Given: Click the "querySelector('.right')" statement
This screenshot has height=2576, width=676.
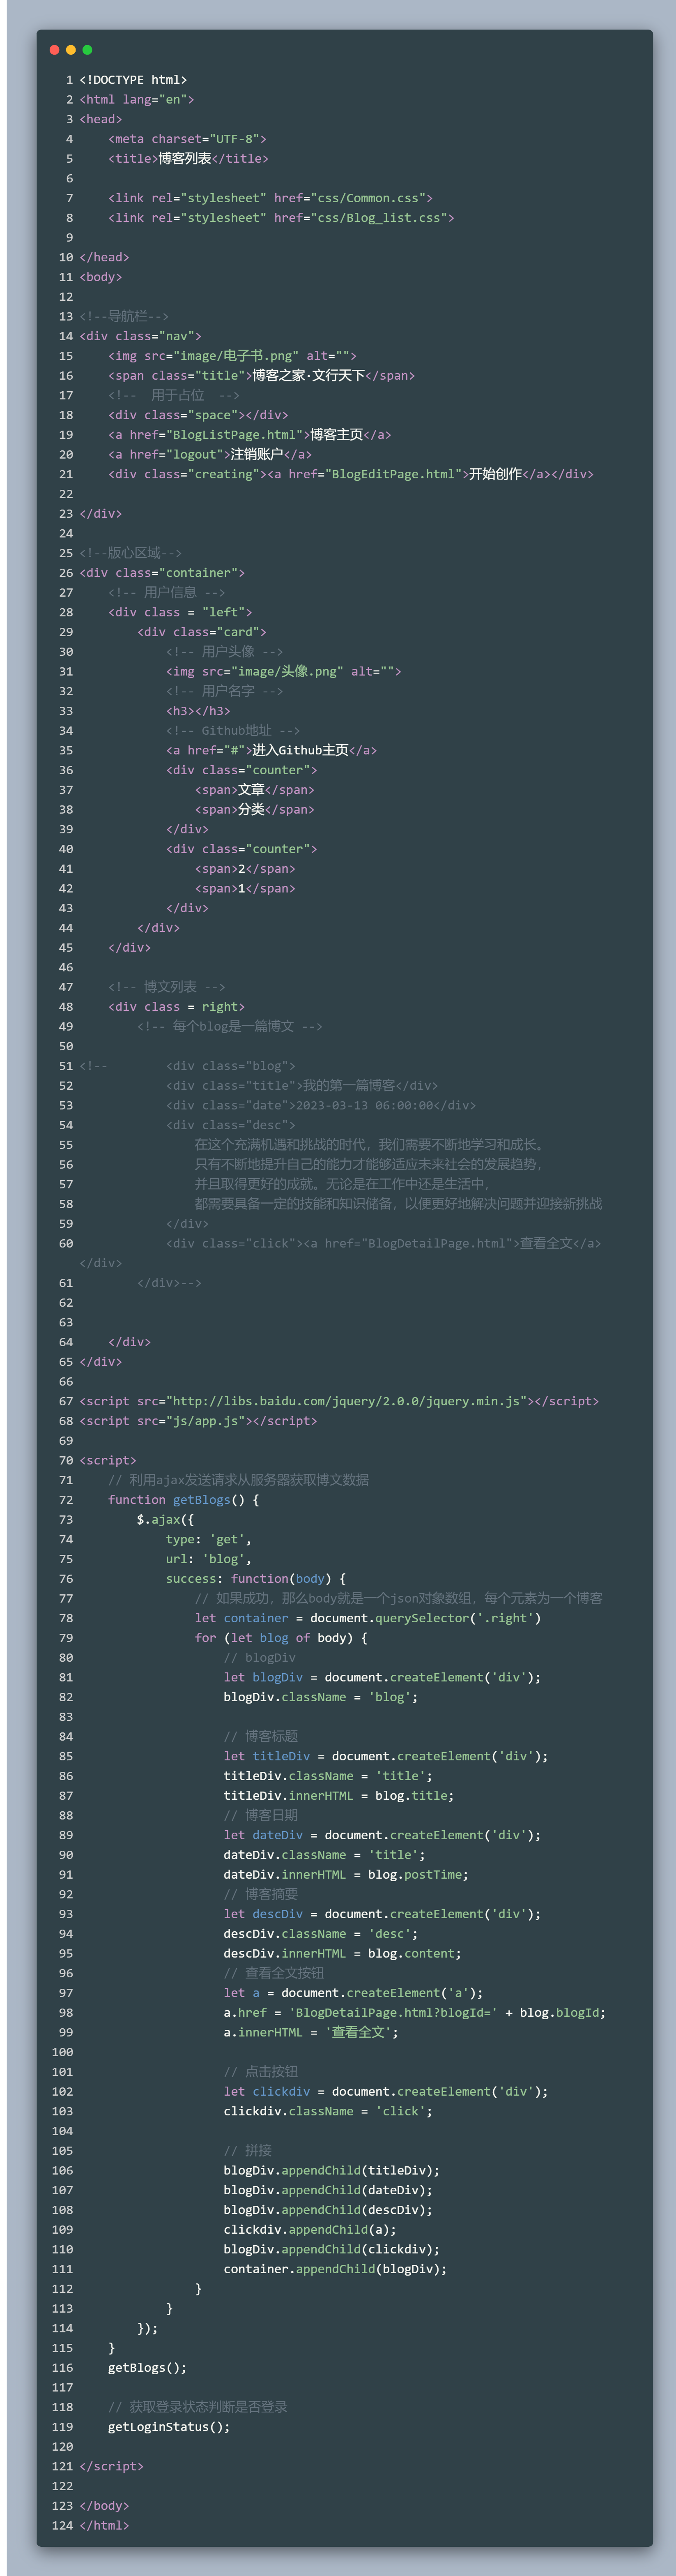Looking at the screenshot, I should [x=368, y=1619].
